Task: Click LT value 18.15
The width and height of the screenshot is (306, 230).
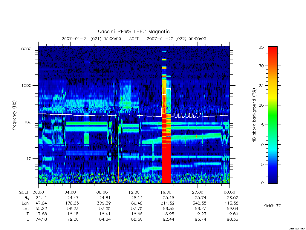Action: [73, 214]
